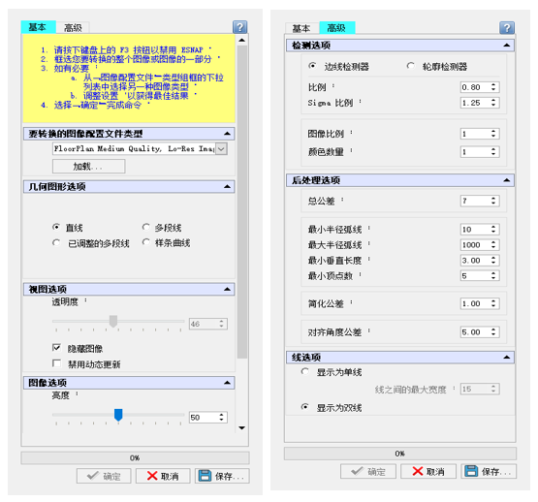This screenshot has width=538, height=502.
Task: Click the 最小半径弧线 spinner showing 10
Action: [x=480, y=230]
